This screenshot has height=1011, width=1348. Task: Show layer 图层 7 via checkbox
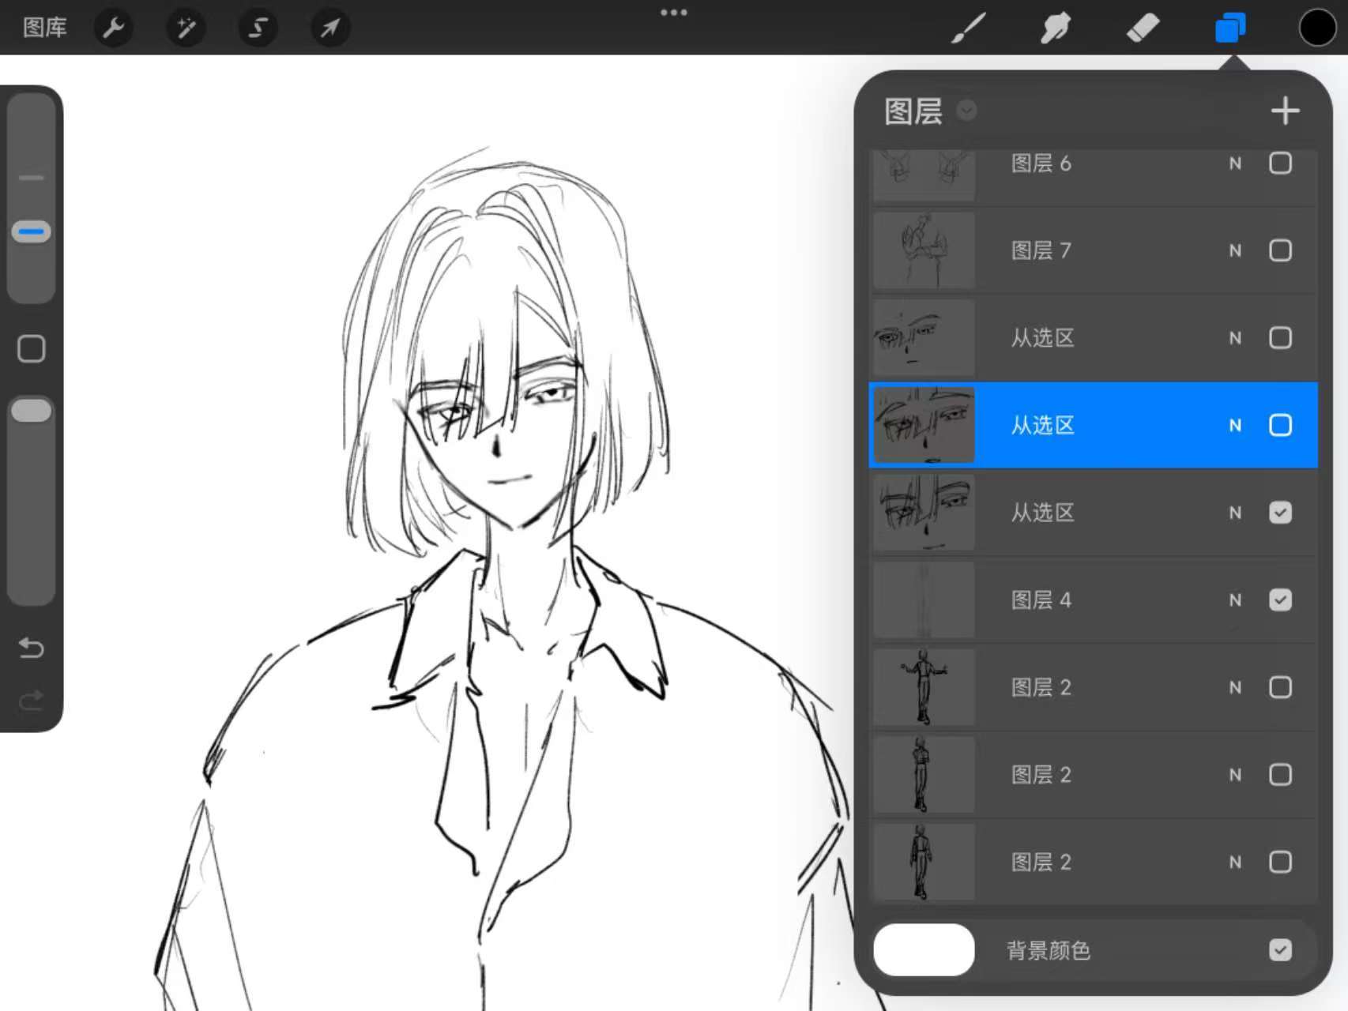1280,250
